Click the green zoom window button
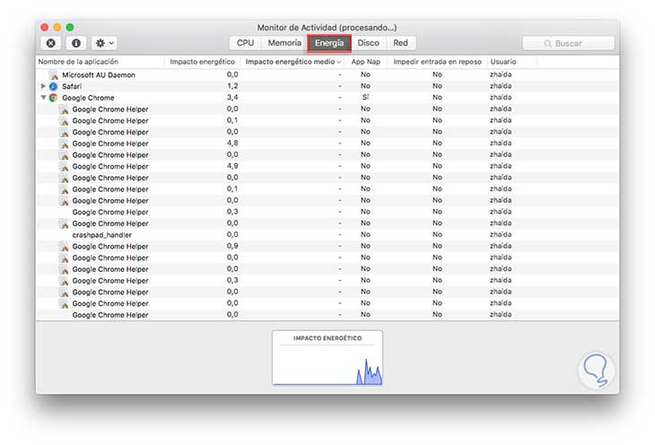This screenshot has width=655, height=445. (70, 27)
